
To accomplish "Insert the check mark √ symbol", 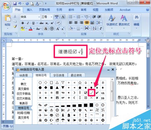I will pyautogui.click(x=92, y=93).
